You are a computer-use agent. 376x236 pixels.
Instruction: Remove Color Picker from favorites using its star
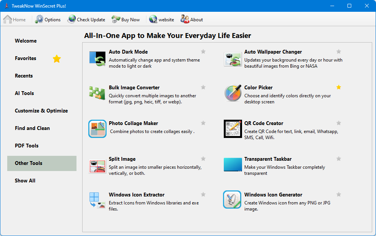[339, 87]
